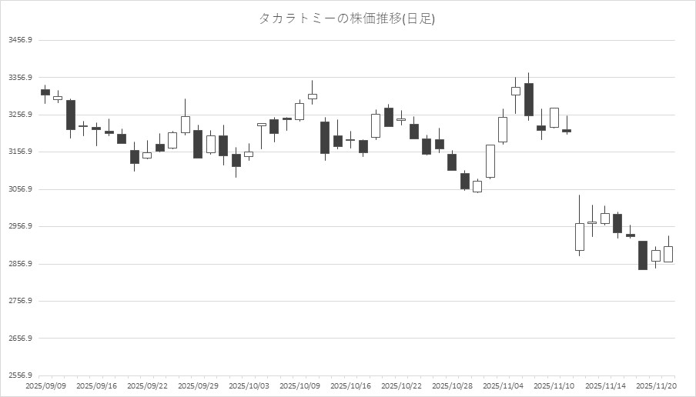Click the first white candlestick after the gap down
This screenshot has width=696, height=397.
click(x=579, y=236)
